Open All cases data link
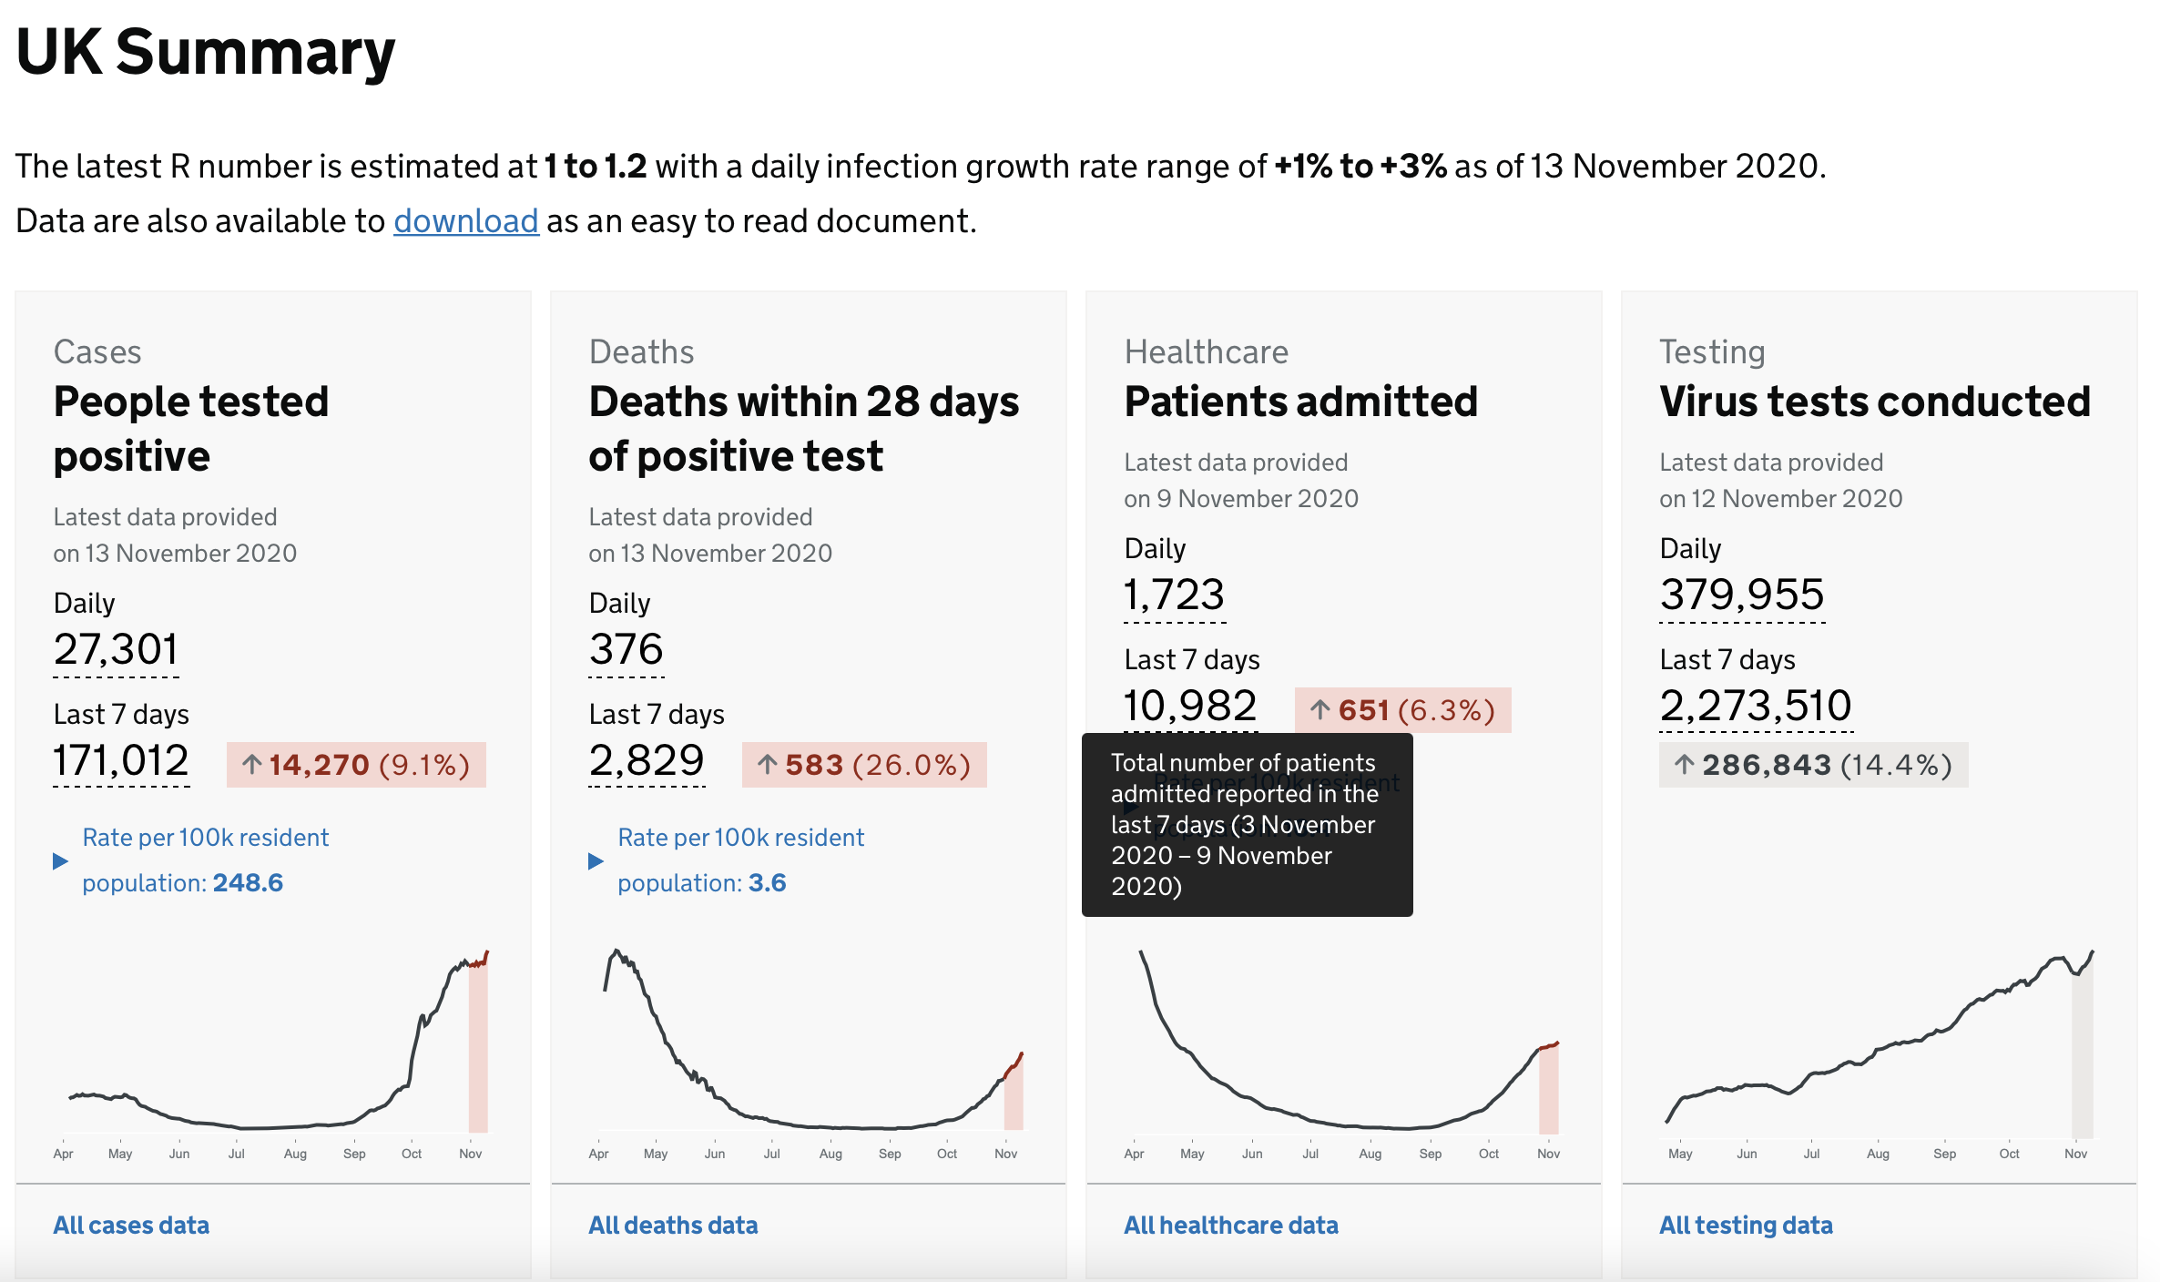 (131, 1226)
